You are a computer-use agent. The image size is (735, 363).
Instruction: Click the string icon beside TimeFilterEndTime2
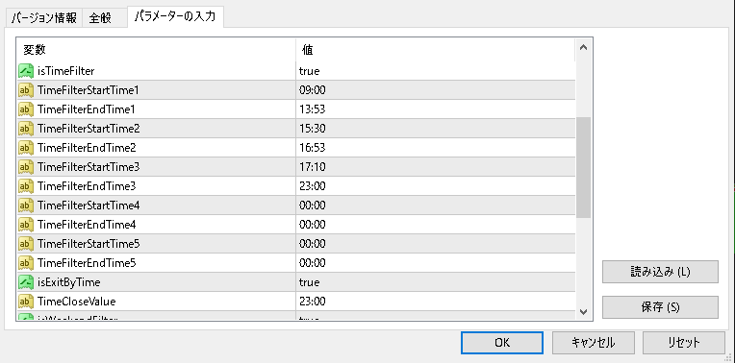coord(26,148)
